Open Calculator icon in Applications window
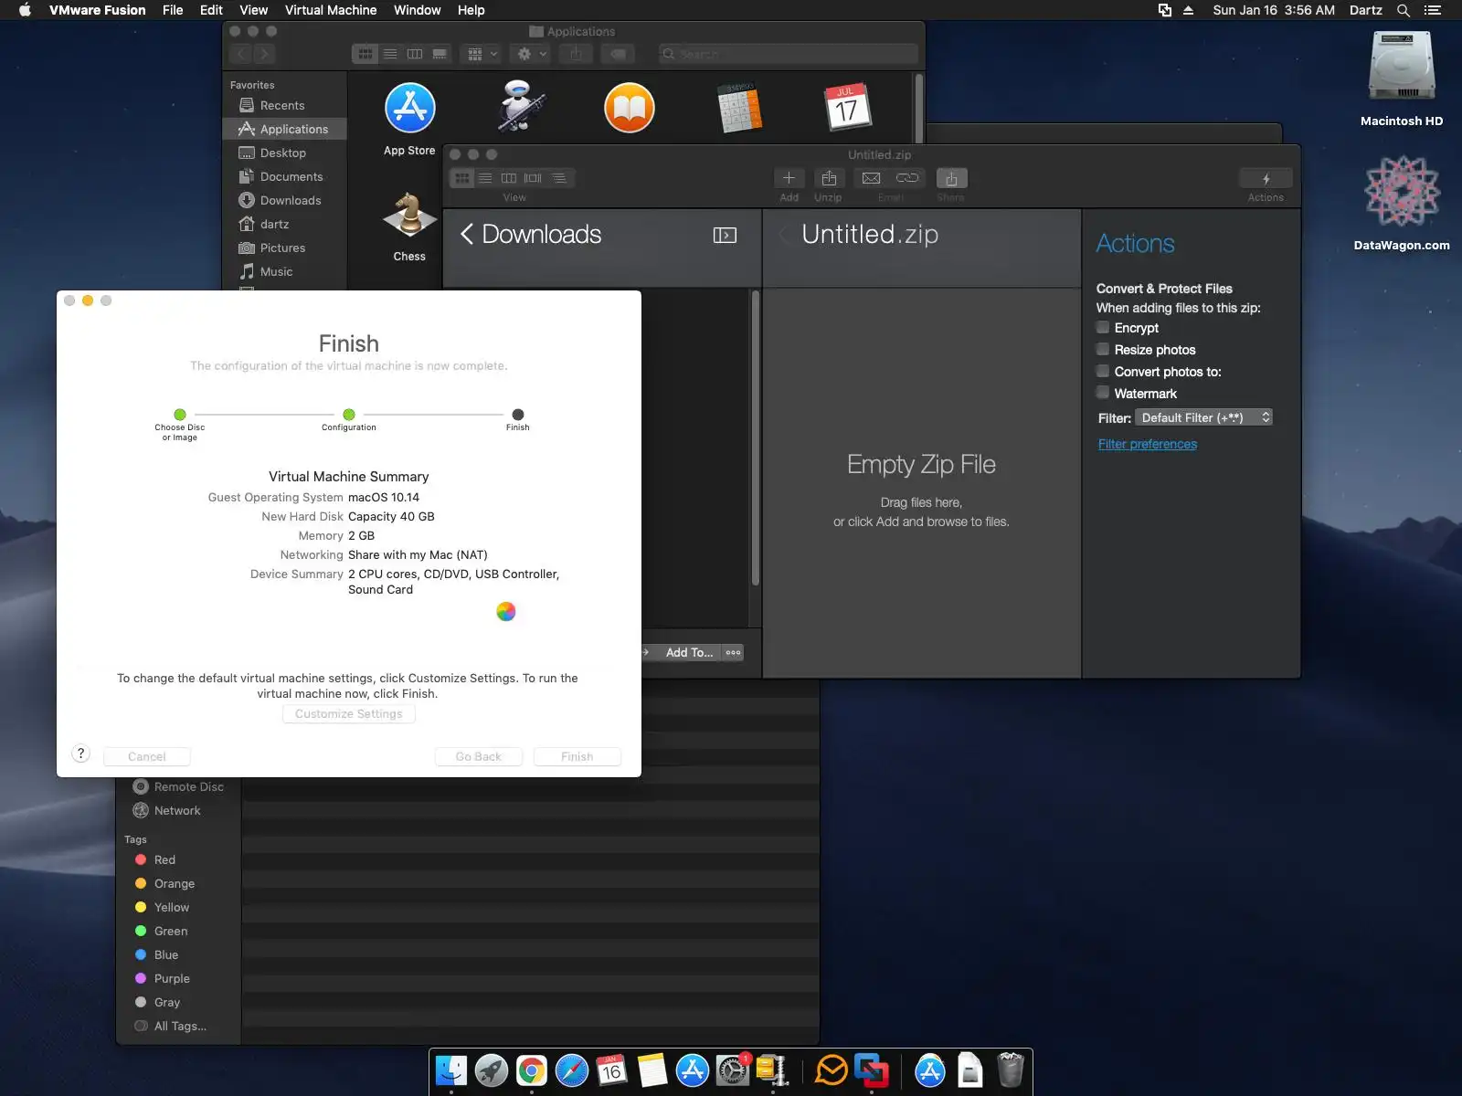Viewport: 1462px width, 1096px height. pos(739,108)
